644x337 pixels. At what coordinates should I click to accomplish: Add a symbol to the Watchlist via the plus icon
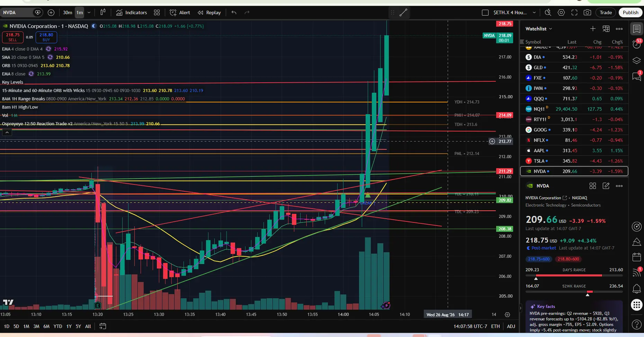[x=593, y=29]
